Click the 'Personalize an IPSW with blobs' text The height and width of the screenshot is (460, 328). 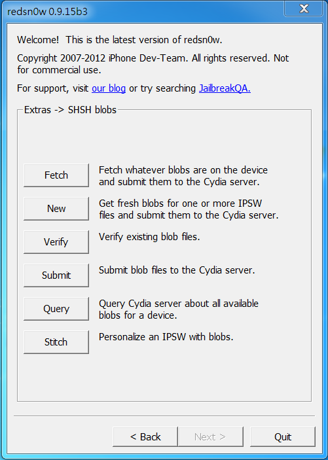pos(166,337)
